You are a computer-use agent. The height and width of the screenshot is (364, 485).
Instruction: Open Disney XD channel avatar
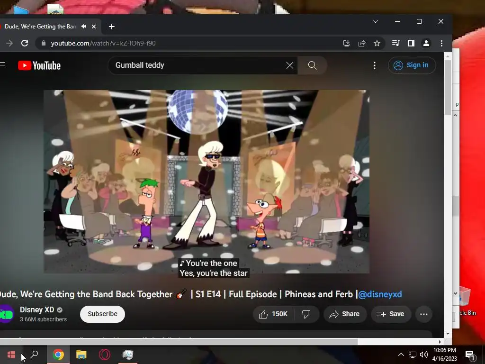[6, 314]
